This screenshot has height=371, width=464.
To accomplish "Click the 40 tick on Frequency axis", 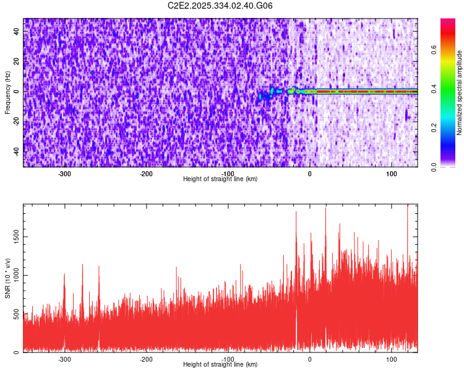I will coord(17,32).
